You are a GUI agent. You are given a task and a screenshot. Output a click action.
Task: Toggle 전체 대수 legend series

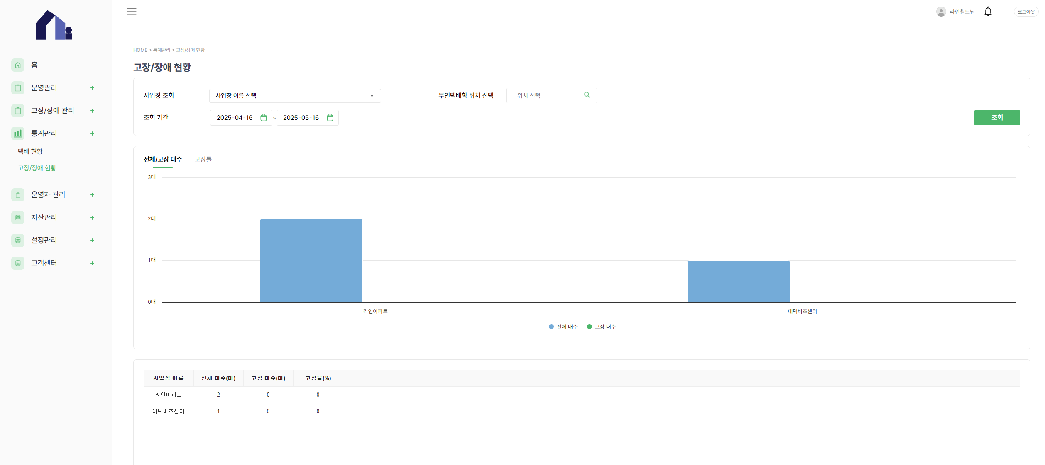[x=563, y=327]
